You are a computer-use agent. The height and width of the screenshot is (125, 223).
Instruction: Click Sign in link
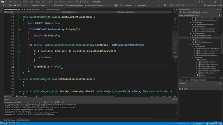pyautogui.click(x=201, y=2)
